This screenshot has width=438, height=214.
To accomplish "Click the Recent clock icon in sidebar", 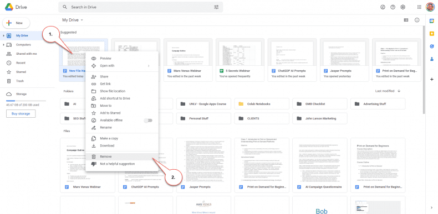I will pos(9,63).
